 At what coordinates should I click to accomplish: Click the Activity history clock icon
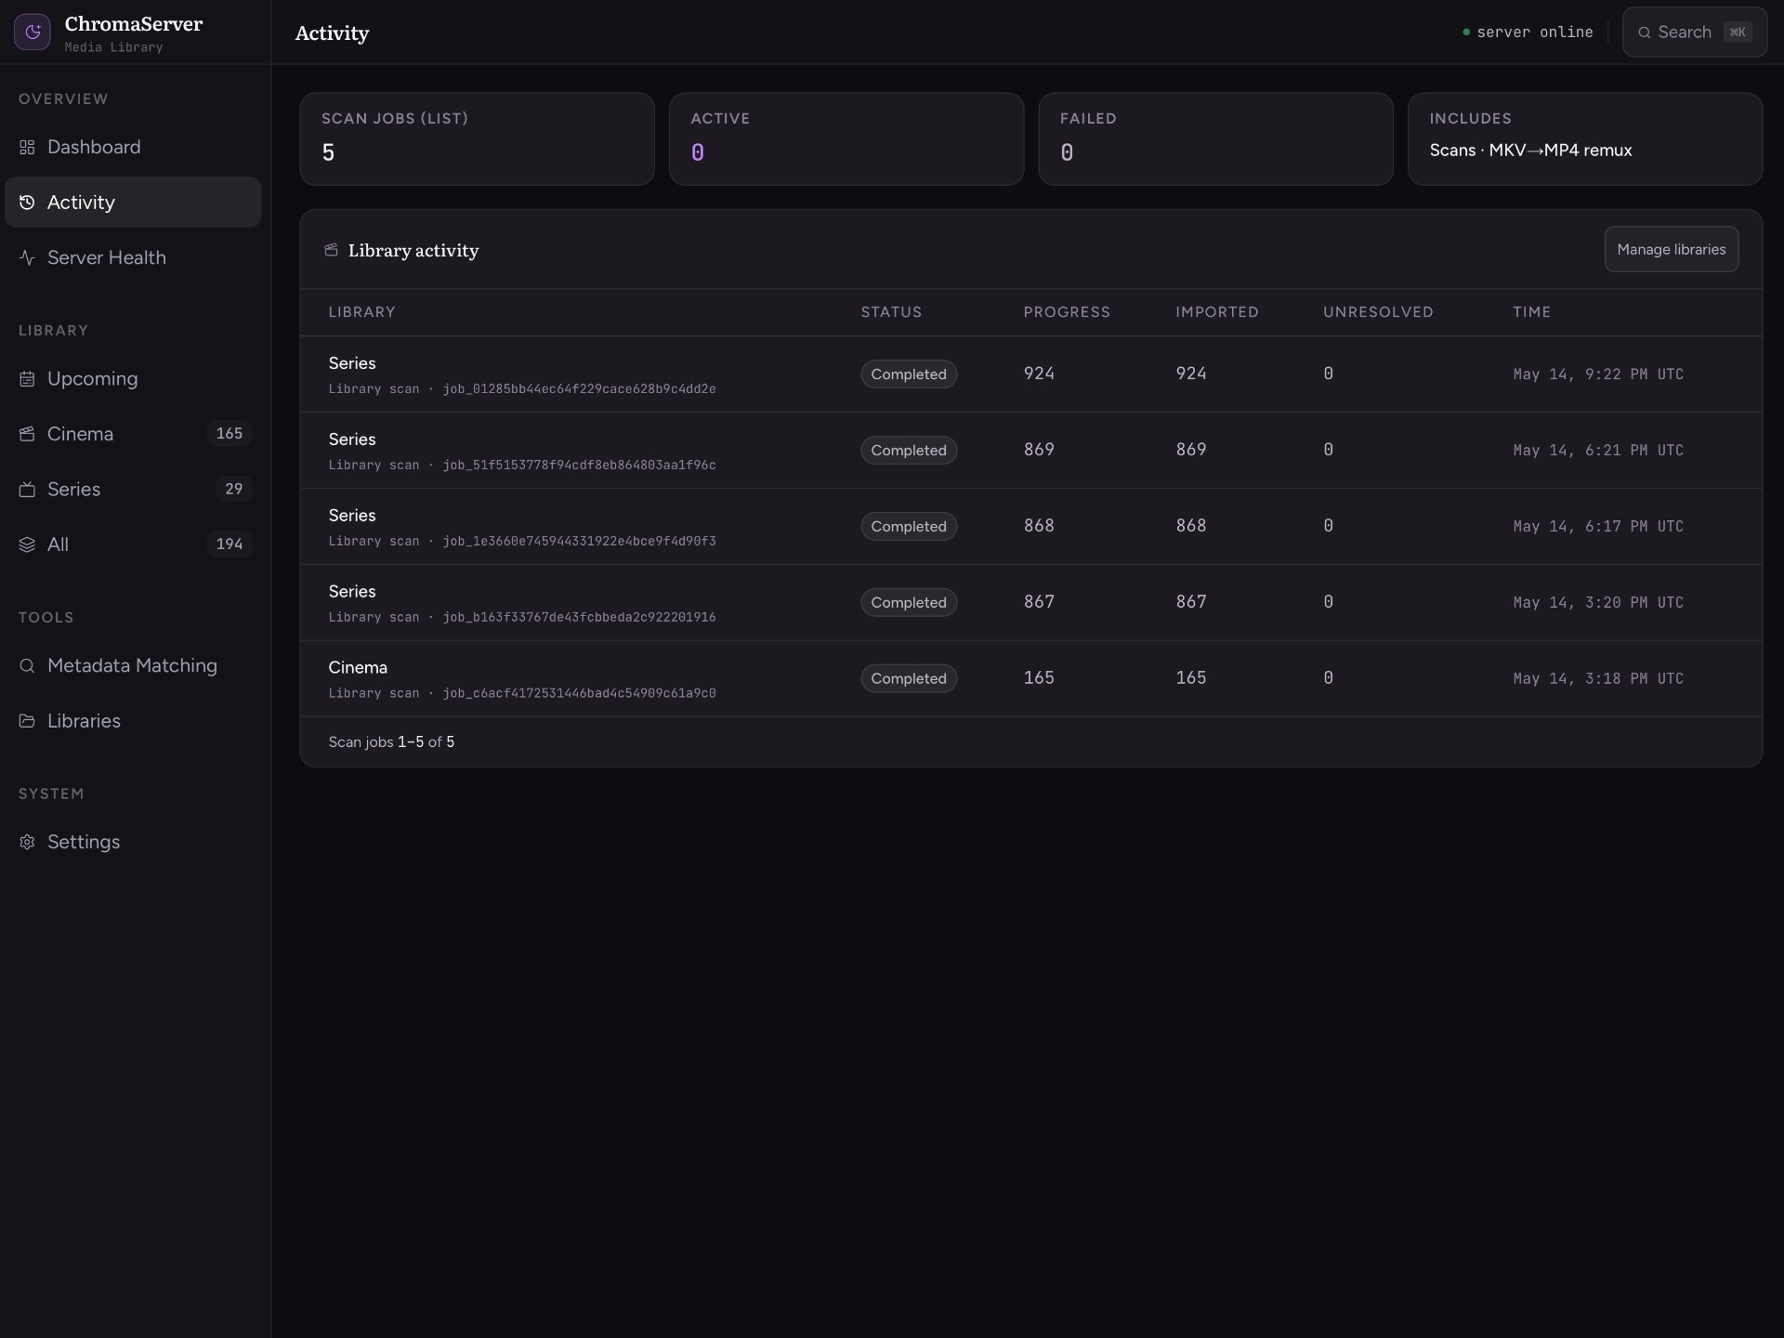(x=27, y=203)
